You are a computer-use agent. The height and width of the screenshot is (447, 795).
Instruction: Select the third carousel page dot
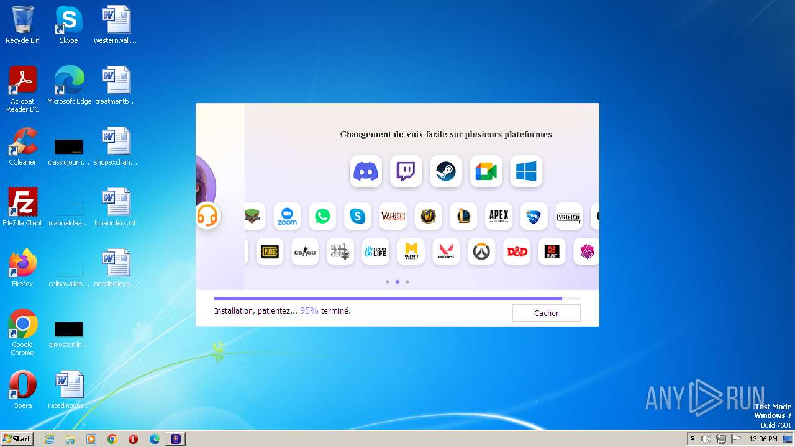click(x=407, y=282)
